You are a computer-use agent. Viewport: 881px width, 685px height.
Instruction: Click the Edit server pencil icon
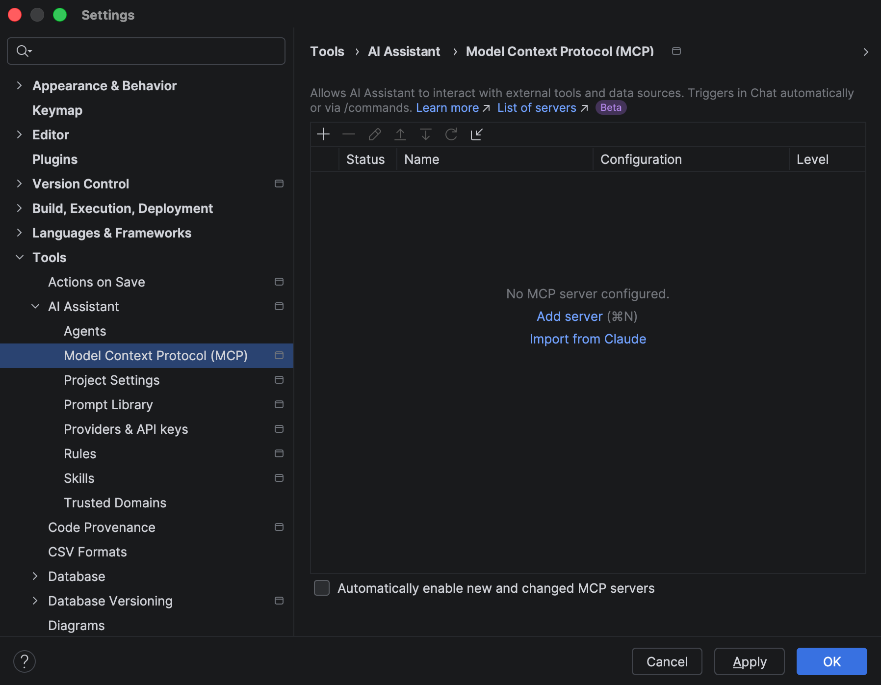pos(375,134)
